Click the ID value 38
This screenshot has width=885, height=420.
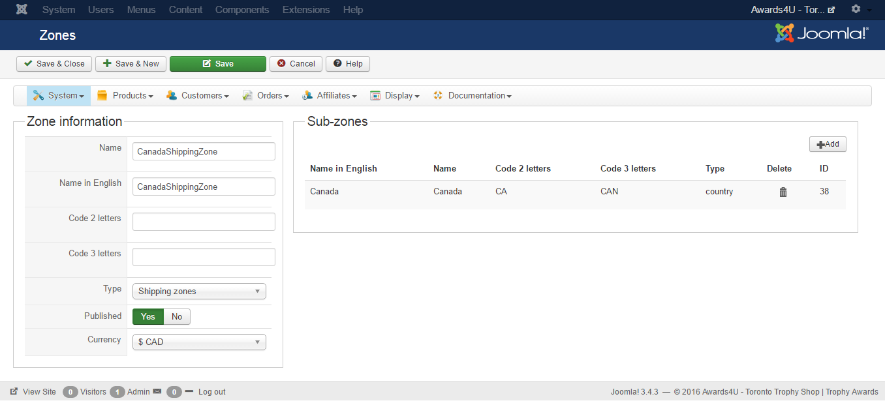tap(824, 192)
